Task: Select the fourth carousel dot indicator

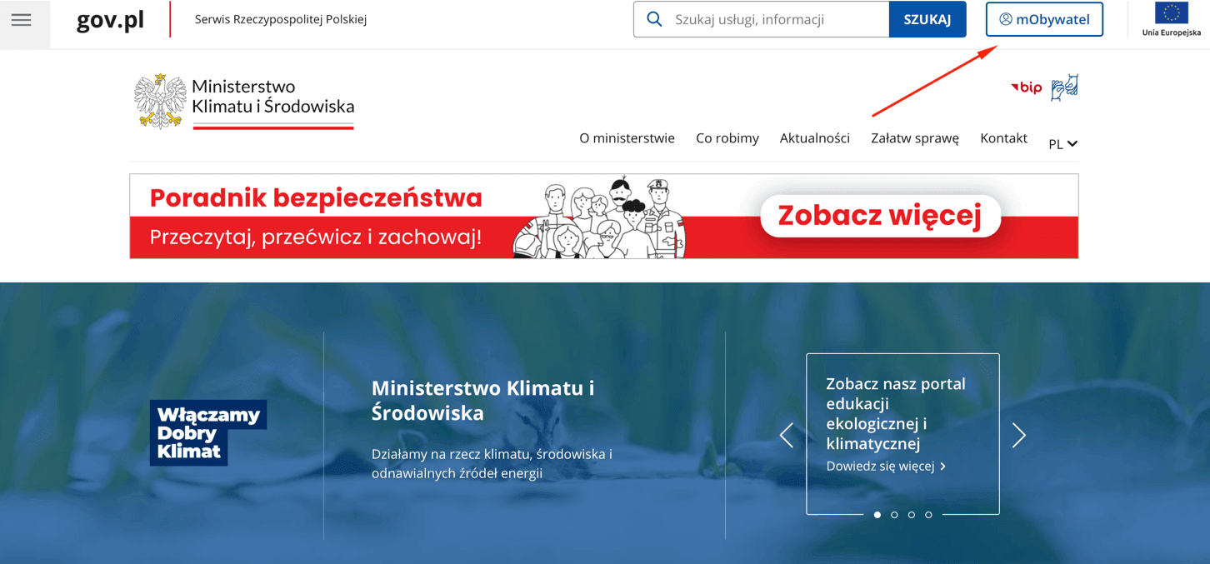Action: point(928,515)
